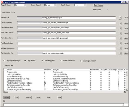129x107 pixels.
Task: Select the Proben-Ktlg table row
Action: (64, 72)
